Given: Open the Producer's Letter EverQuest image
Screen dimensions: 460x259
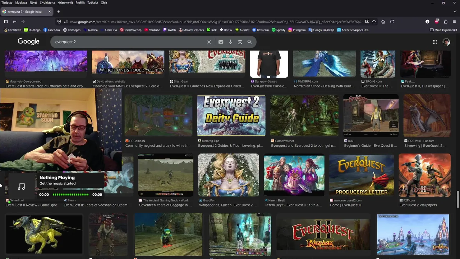Looking at the screenshot, I should coord(361,175).
